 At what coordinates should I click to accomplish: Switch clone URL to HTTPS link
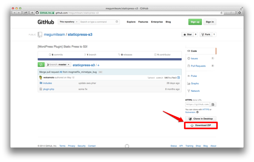[x=205, y=110]
